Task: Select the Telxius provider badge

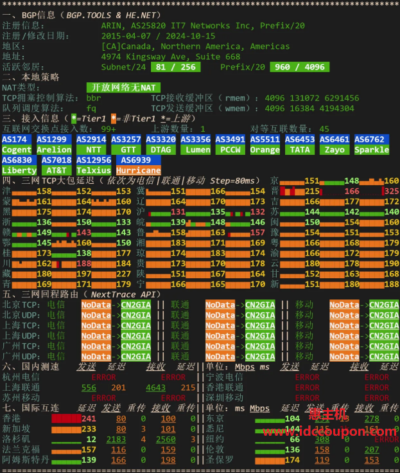Action: coord(94,170)
